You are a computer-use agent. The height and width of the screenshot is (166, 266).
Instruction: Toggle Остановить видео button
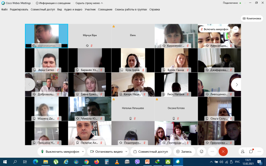(x=106, y=151)
